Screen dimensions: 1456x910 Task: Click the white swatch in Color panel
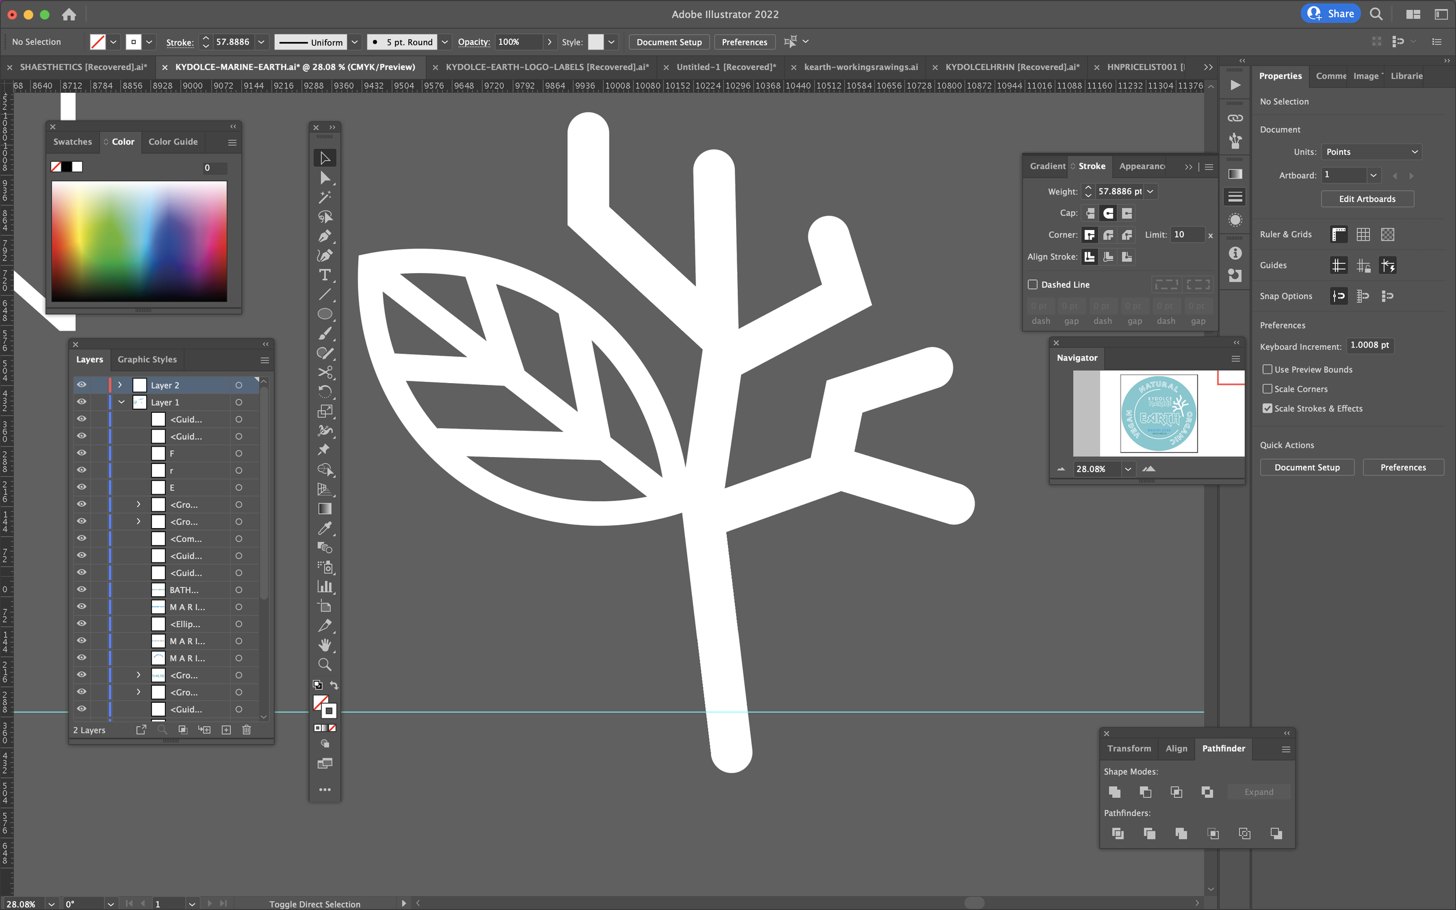[x=77, y=167]
